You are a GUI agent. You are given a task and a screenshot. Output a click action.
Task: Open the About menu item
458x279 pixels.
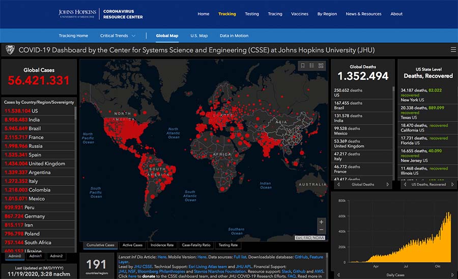coord(396,14)
